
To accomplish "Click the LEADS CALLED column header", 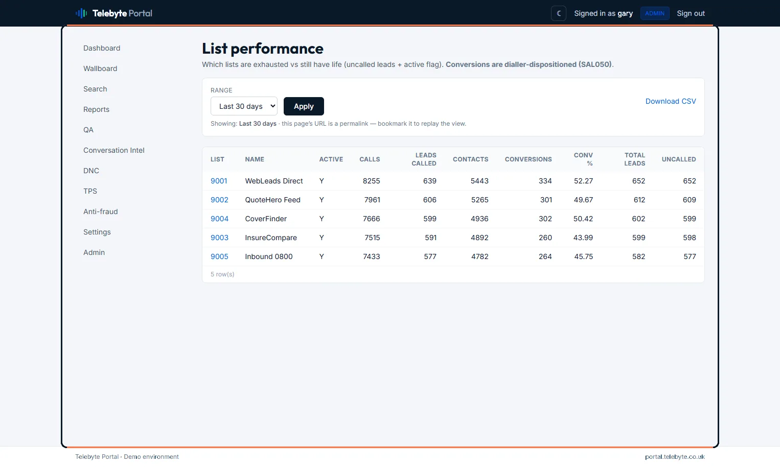I will coord(424,159).
